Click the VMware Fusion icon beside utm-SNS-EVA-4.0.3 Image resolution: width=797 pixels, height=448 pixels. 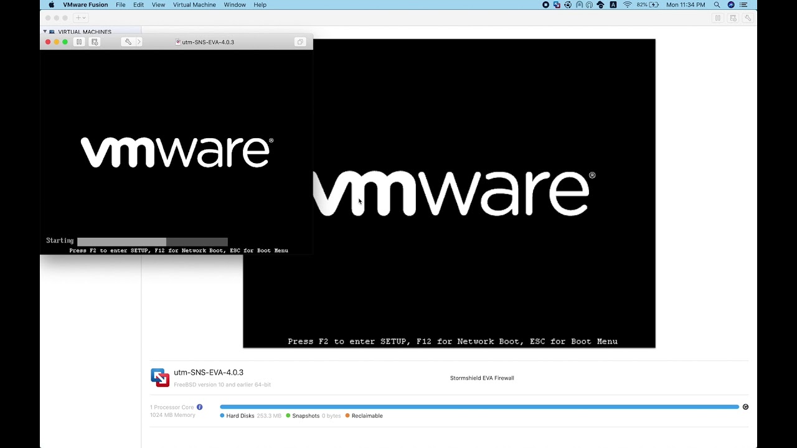tap(160, 378)
